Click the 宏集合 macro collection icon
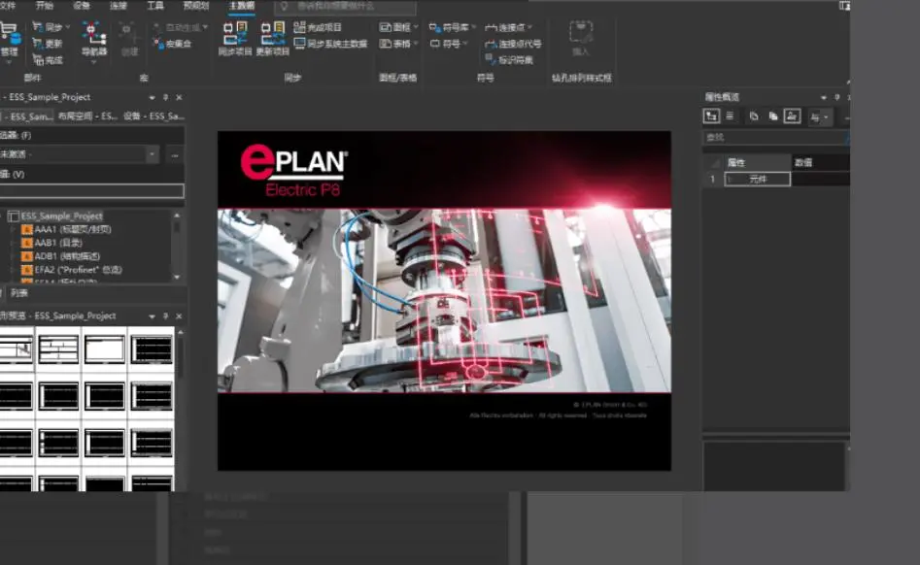Viewport: 920px width, 565px height. pyautogui.click(x=158, y=44)
